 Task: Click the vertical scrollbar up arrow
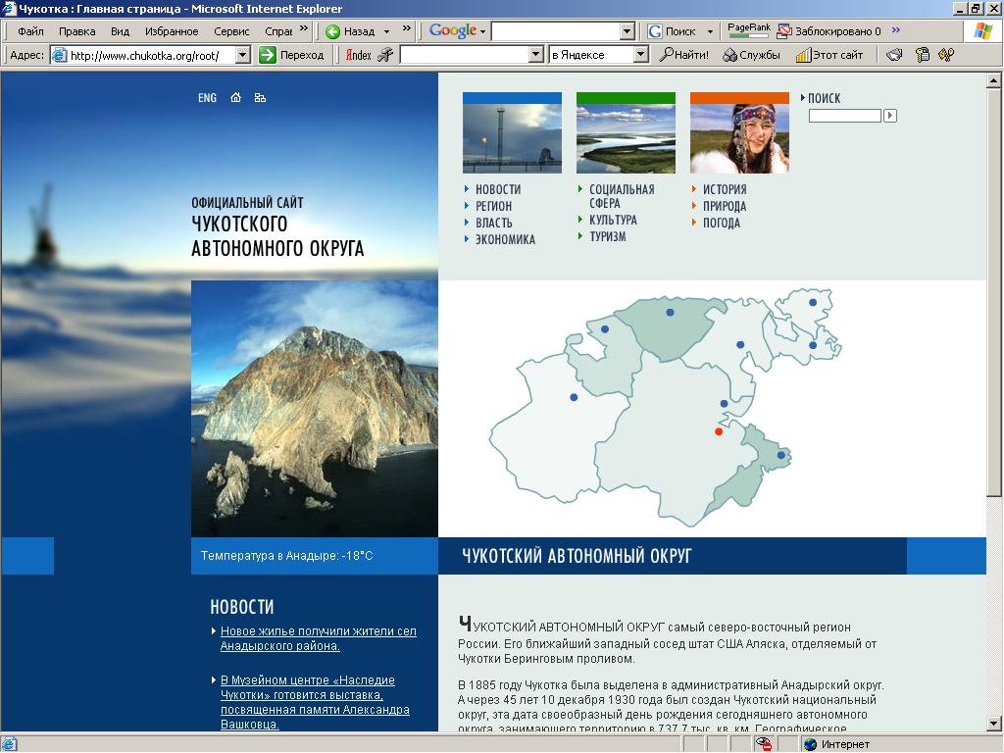993,80
